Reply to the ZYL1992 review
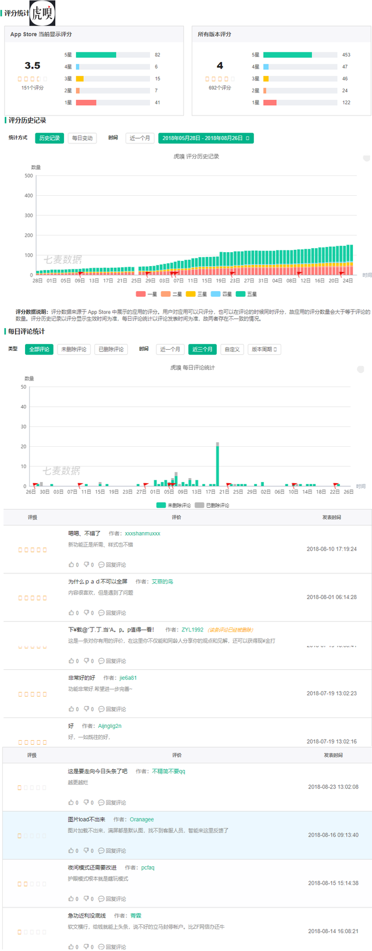Screen dimensions: 372x951 coord(112,661)
